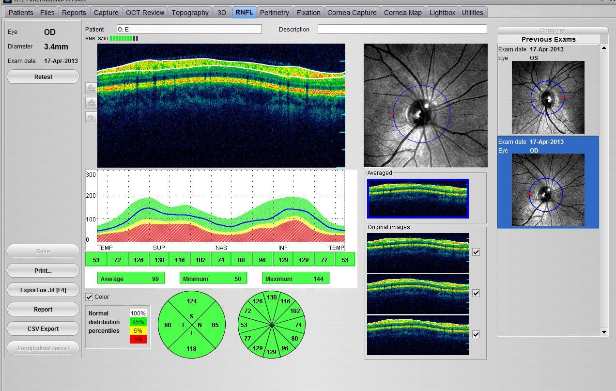The width and height of the screenshot is (616, 391).
Task: Click the 3.4mm diameter value
Action: (x=56, y=47)
